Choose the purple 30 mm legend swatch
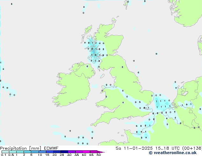The image size is (202, 156). point(71,152)
